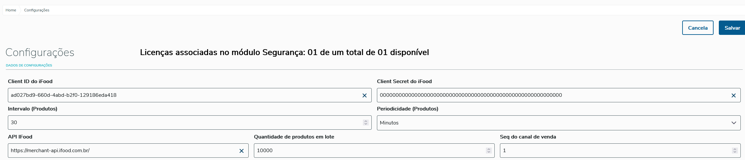Select the Configurações breadcrumb item
Screen dimensions: 745x160
37,10
